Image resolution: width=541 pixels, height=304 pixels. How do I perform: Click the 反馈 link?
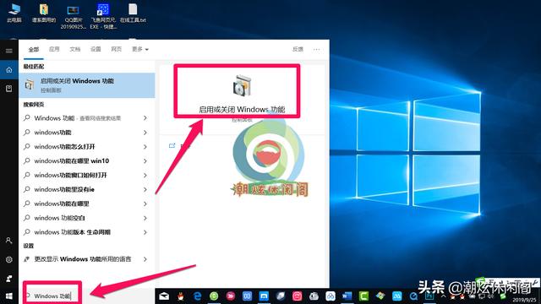pyautogui.click(x=298, y=49)
